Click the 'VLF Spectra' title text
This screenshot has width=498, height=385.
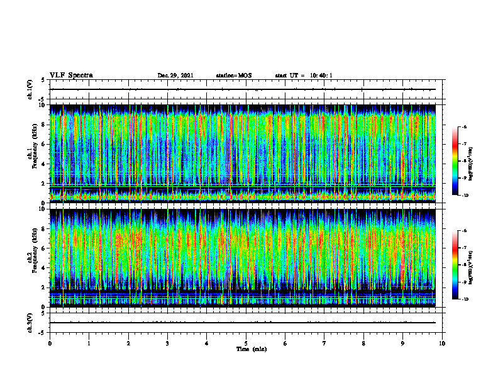click(71, 75)
